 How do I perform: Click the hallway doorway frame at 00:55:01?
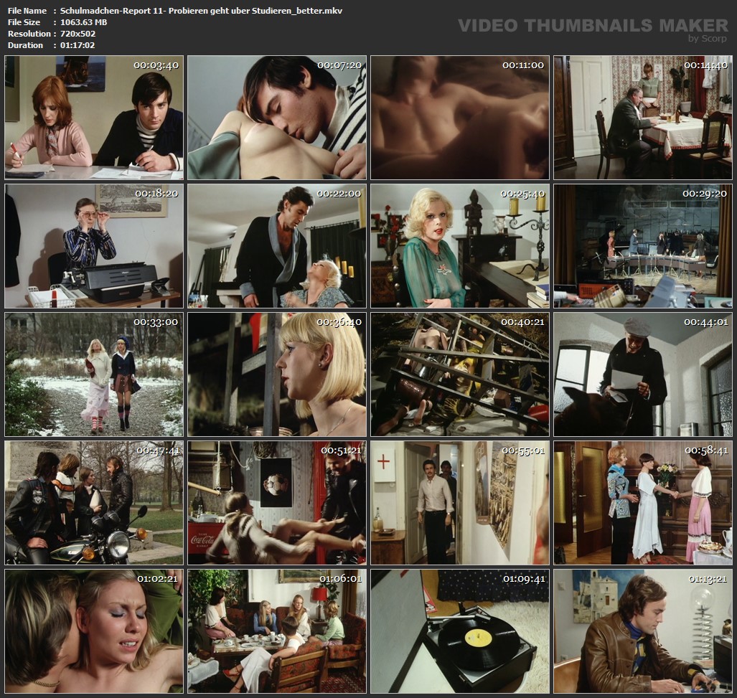pyautogui.click(x=460, y=502)
